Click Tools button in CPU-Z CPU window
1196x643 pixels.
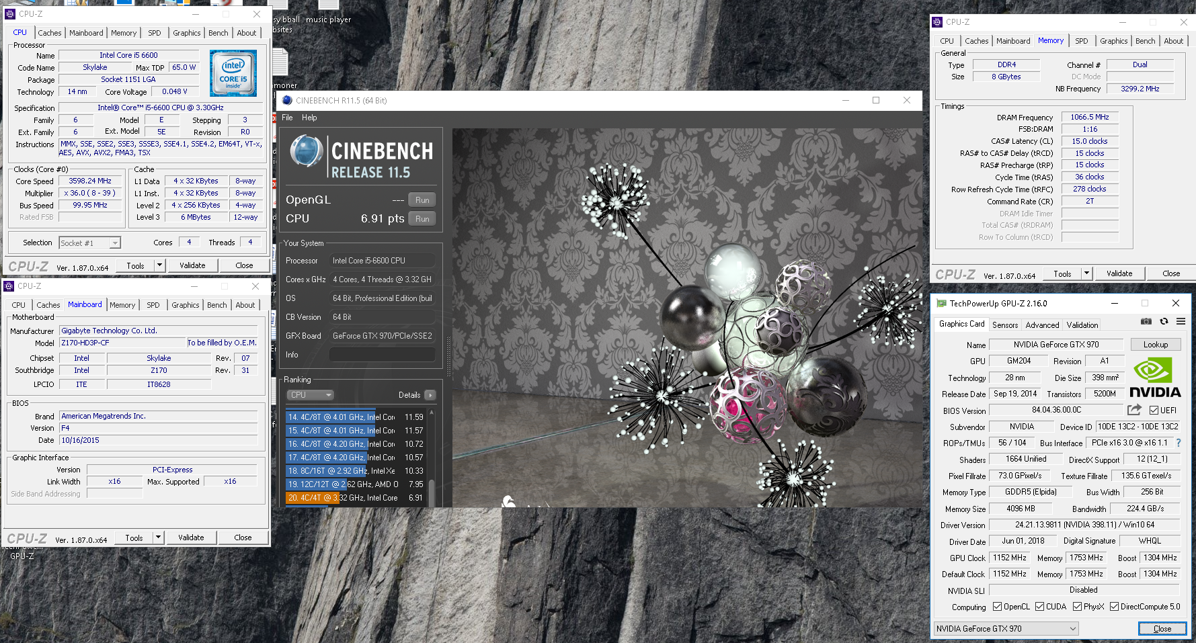135,265
